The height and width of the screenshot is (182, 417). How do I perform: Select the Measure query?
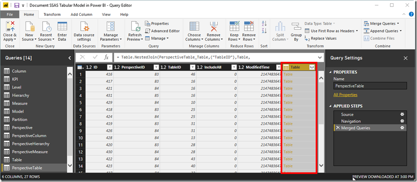tap(34, 103)
